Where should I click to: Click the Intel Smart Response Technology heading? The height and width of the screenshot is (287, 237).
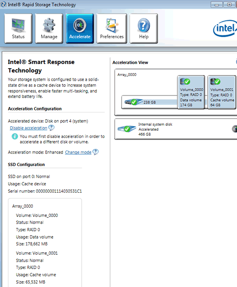(41, 66)
